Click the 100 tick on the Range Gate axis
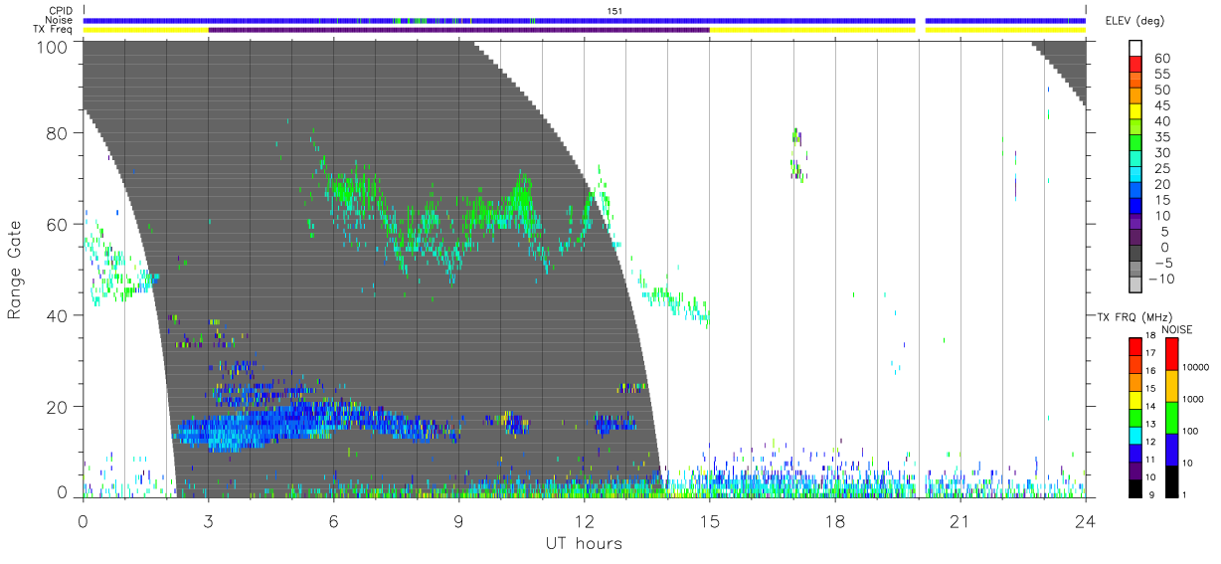1221x564 pixels. pyautogui.click(x=54, y=47)
